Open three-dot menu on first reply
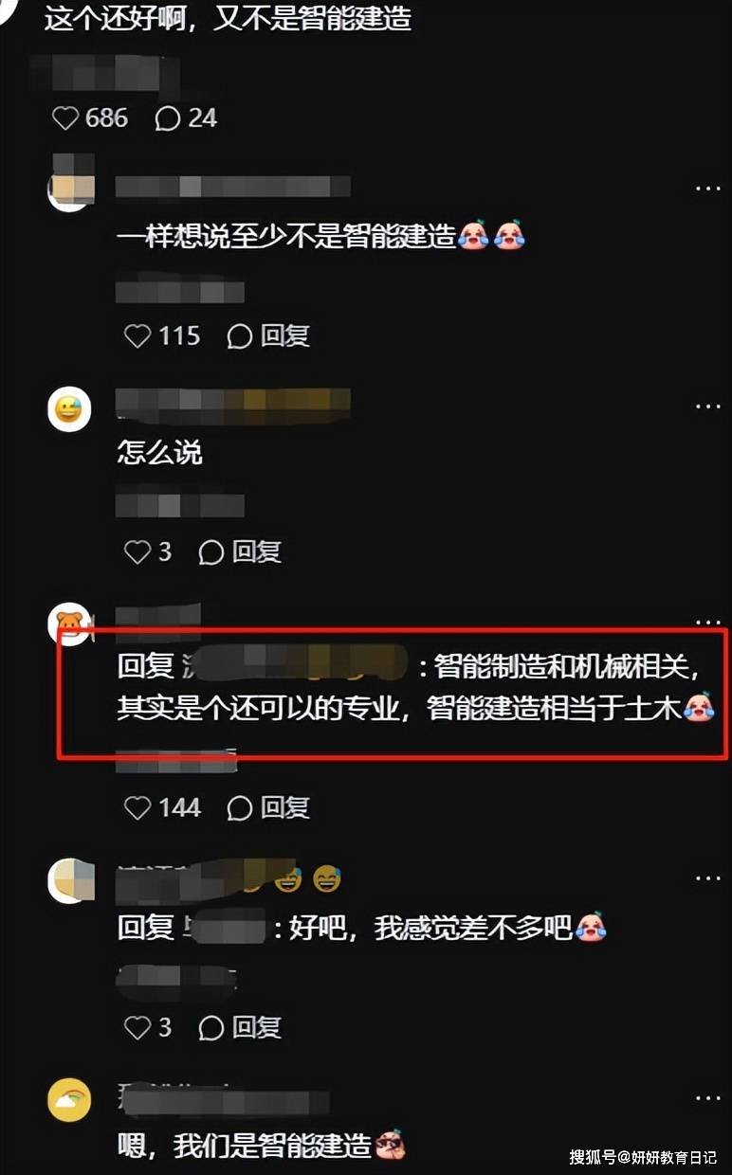This screenshot has height=1175, width=732. tap(707, 189)
